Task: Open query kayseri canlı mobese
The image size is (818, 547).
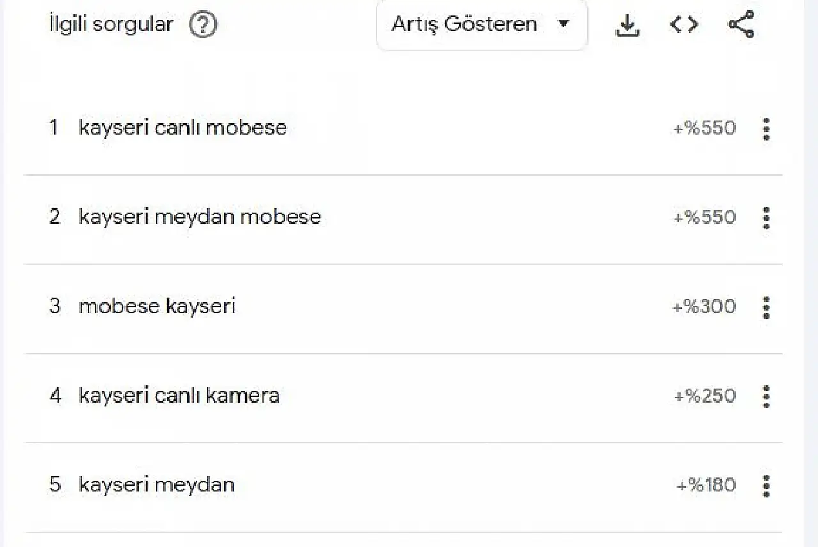Action: tap(183, 128)
